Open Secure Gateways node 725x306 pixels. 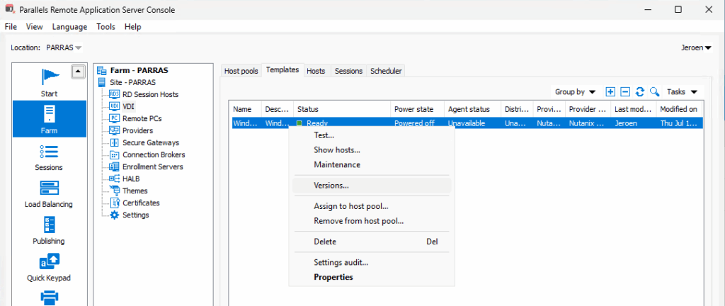(151, 142)
